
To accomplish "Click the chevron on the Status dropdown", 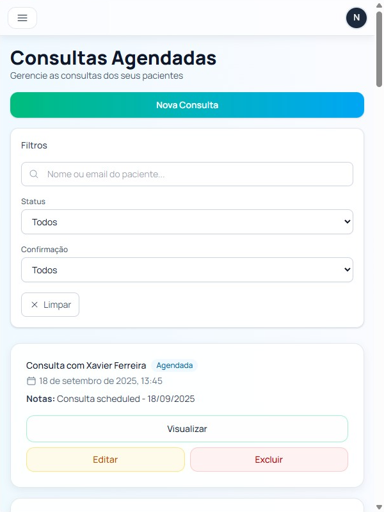I will coord(345,221).
